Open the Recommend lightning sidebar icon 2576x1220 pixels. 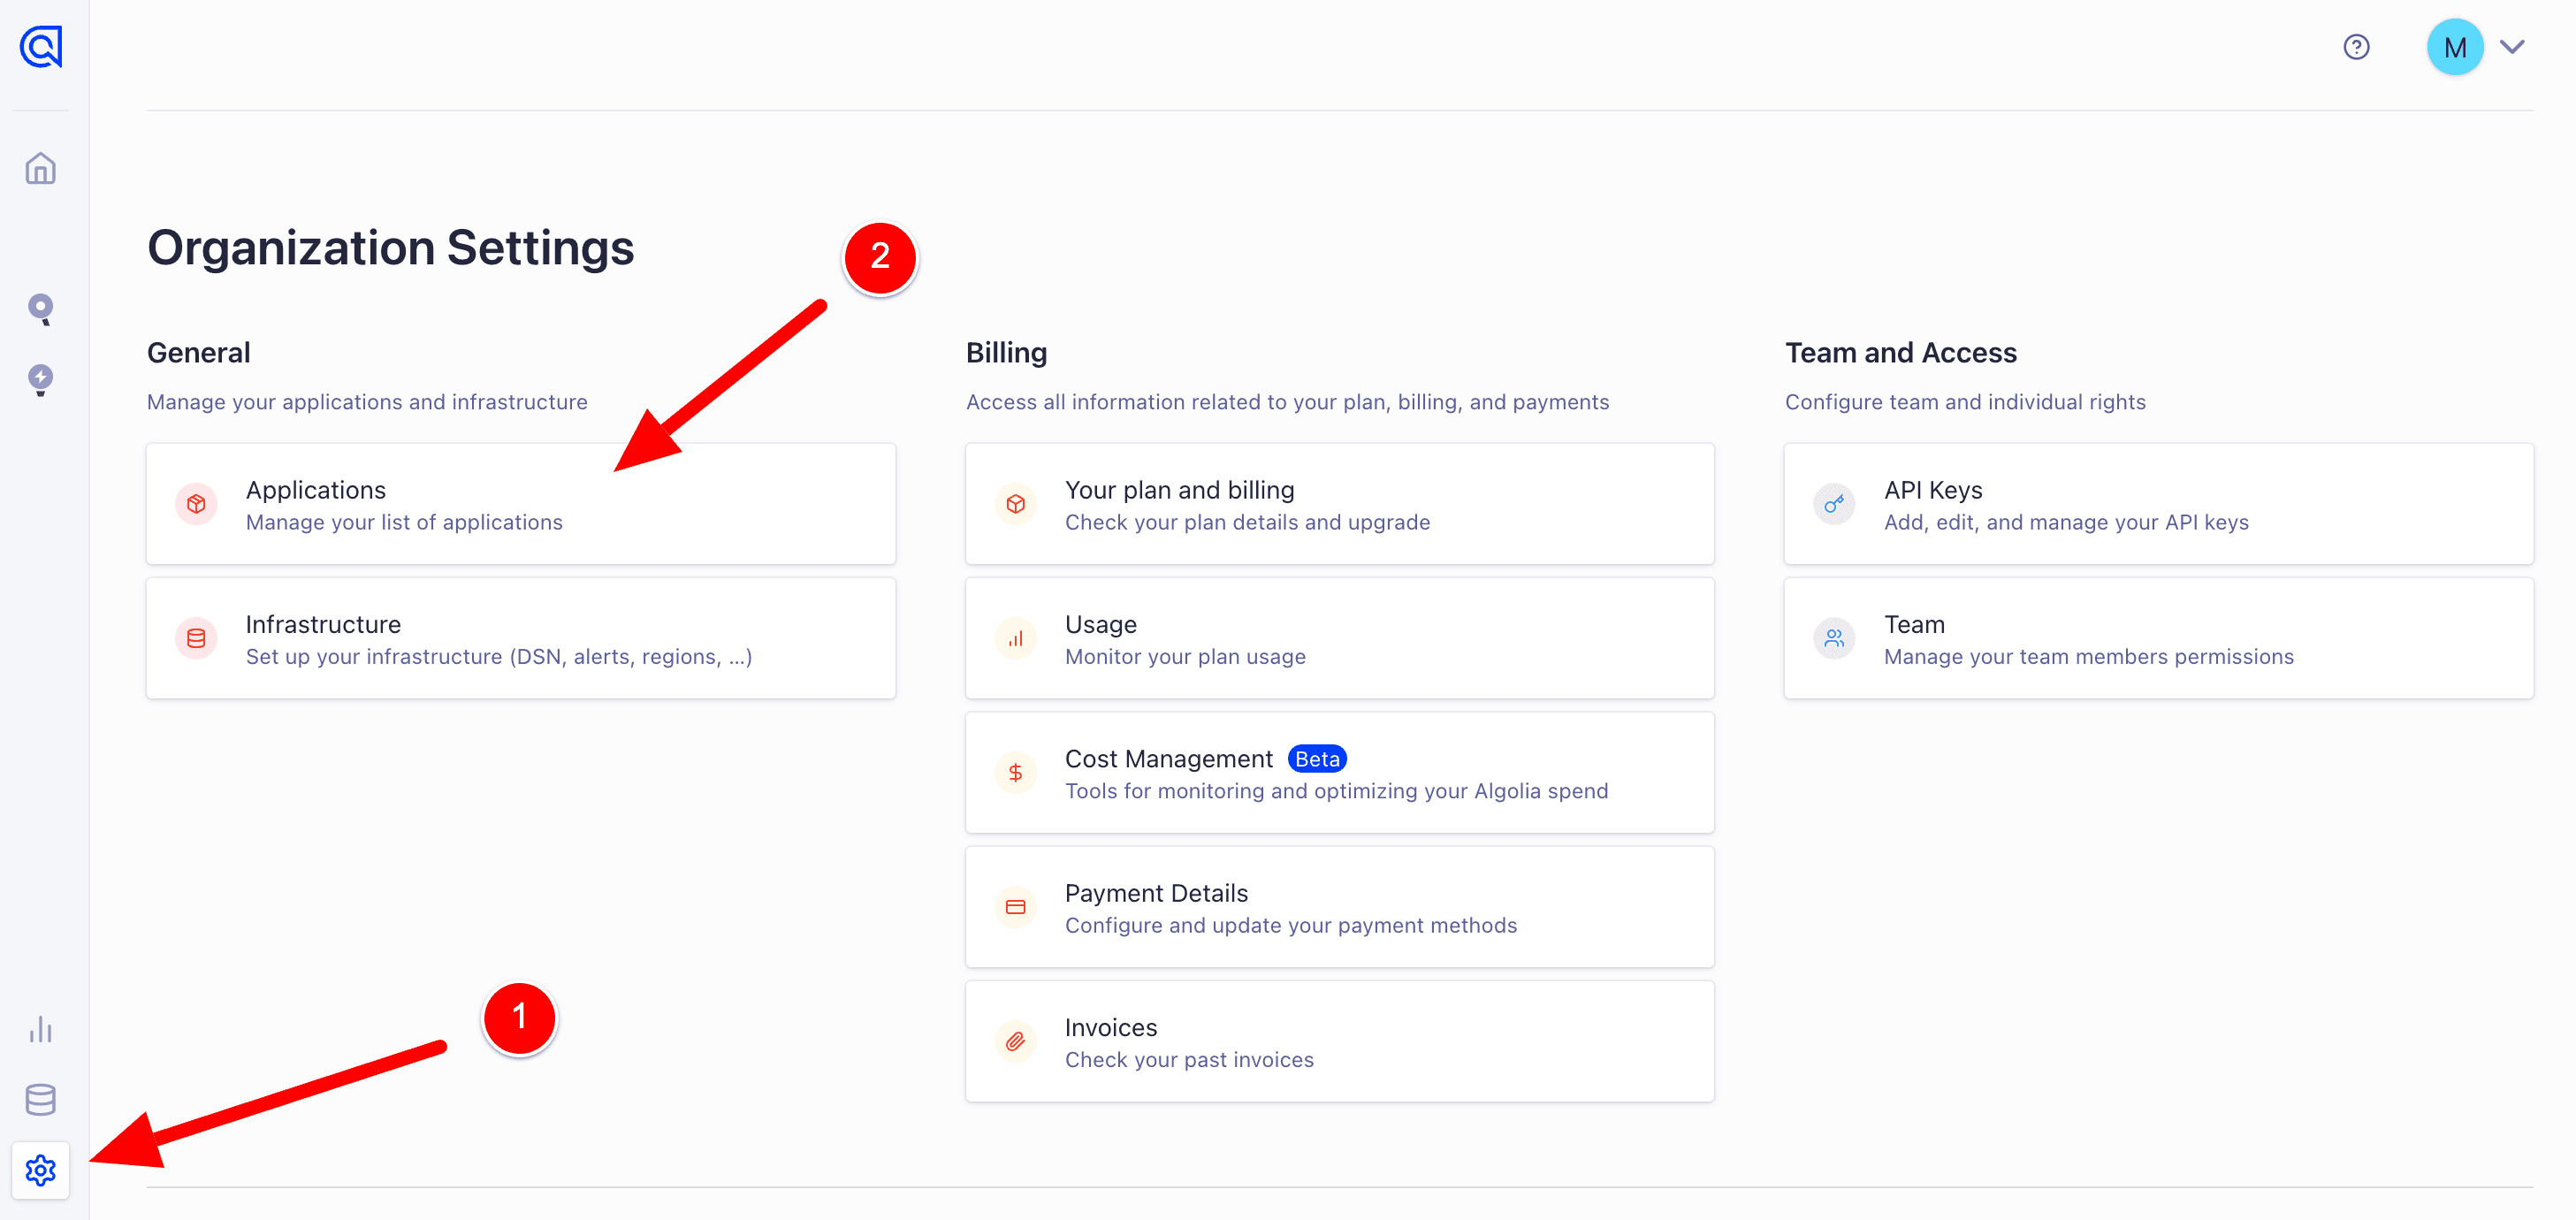tap(41, 379)
